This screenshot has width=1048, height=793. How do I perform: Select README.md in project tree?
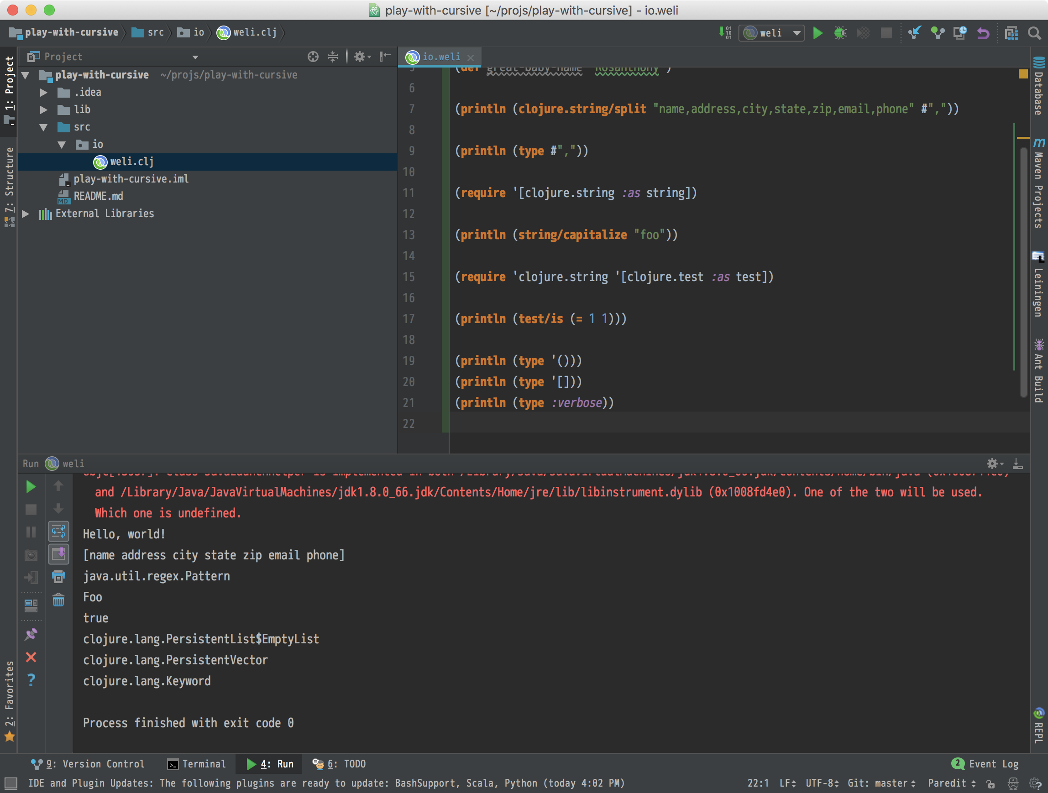[98, 196]
